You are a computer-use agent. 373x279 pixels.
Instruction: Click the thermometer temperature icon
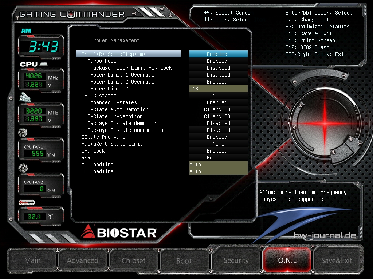click(x=27, y=202)
